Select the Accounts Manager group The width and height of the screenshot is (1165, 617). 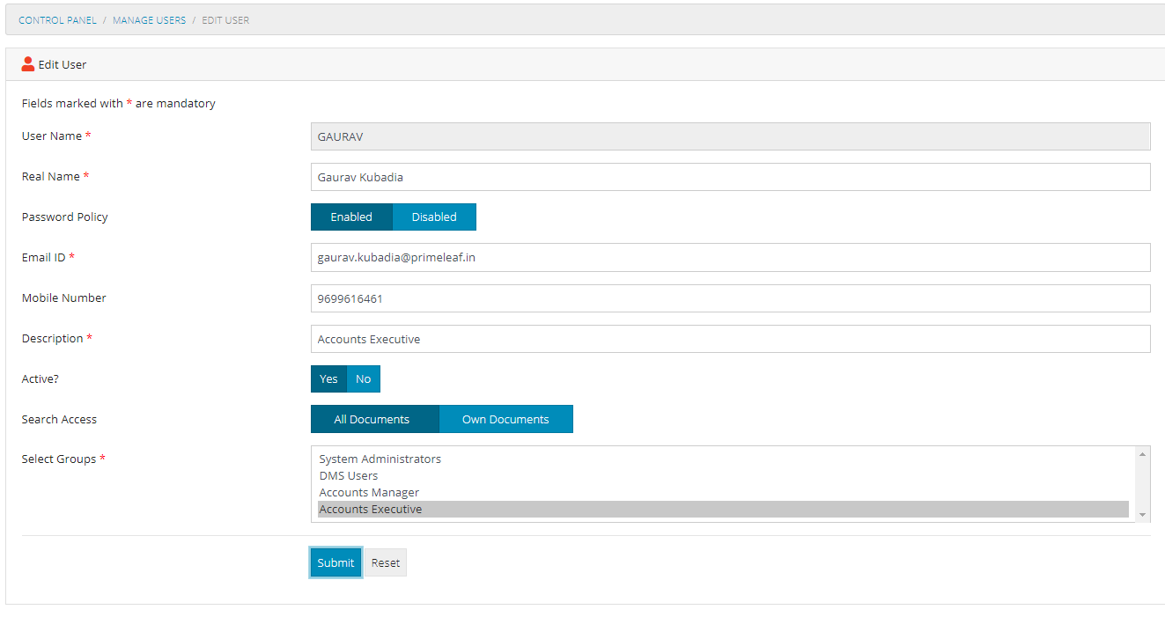point(368,492)
